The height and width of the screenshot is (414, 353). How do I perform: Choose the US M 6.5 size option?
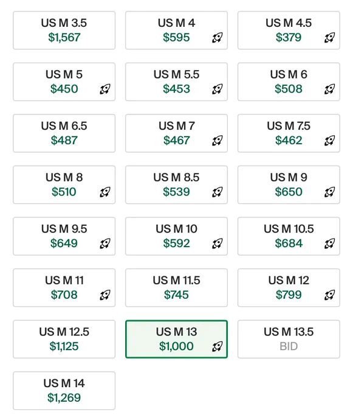tap(64, 133)
